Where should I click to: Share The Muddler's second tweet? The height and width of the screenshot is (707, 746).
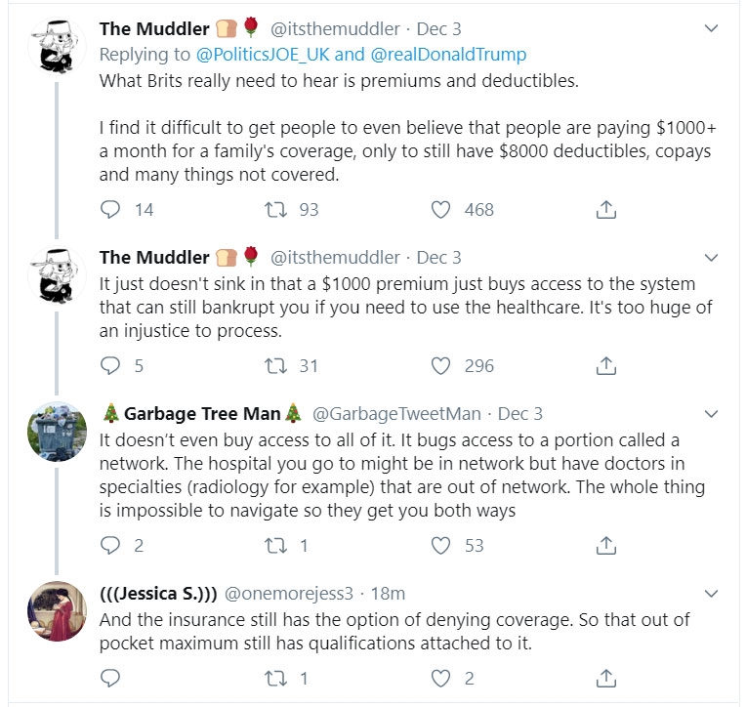pos(605,366)
